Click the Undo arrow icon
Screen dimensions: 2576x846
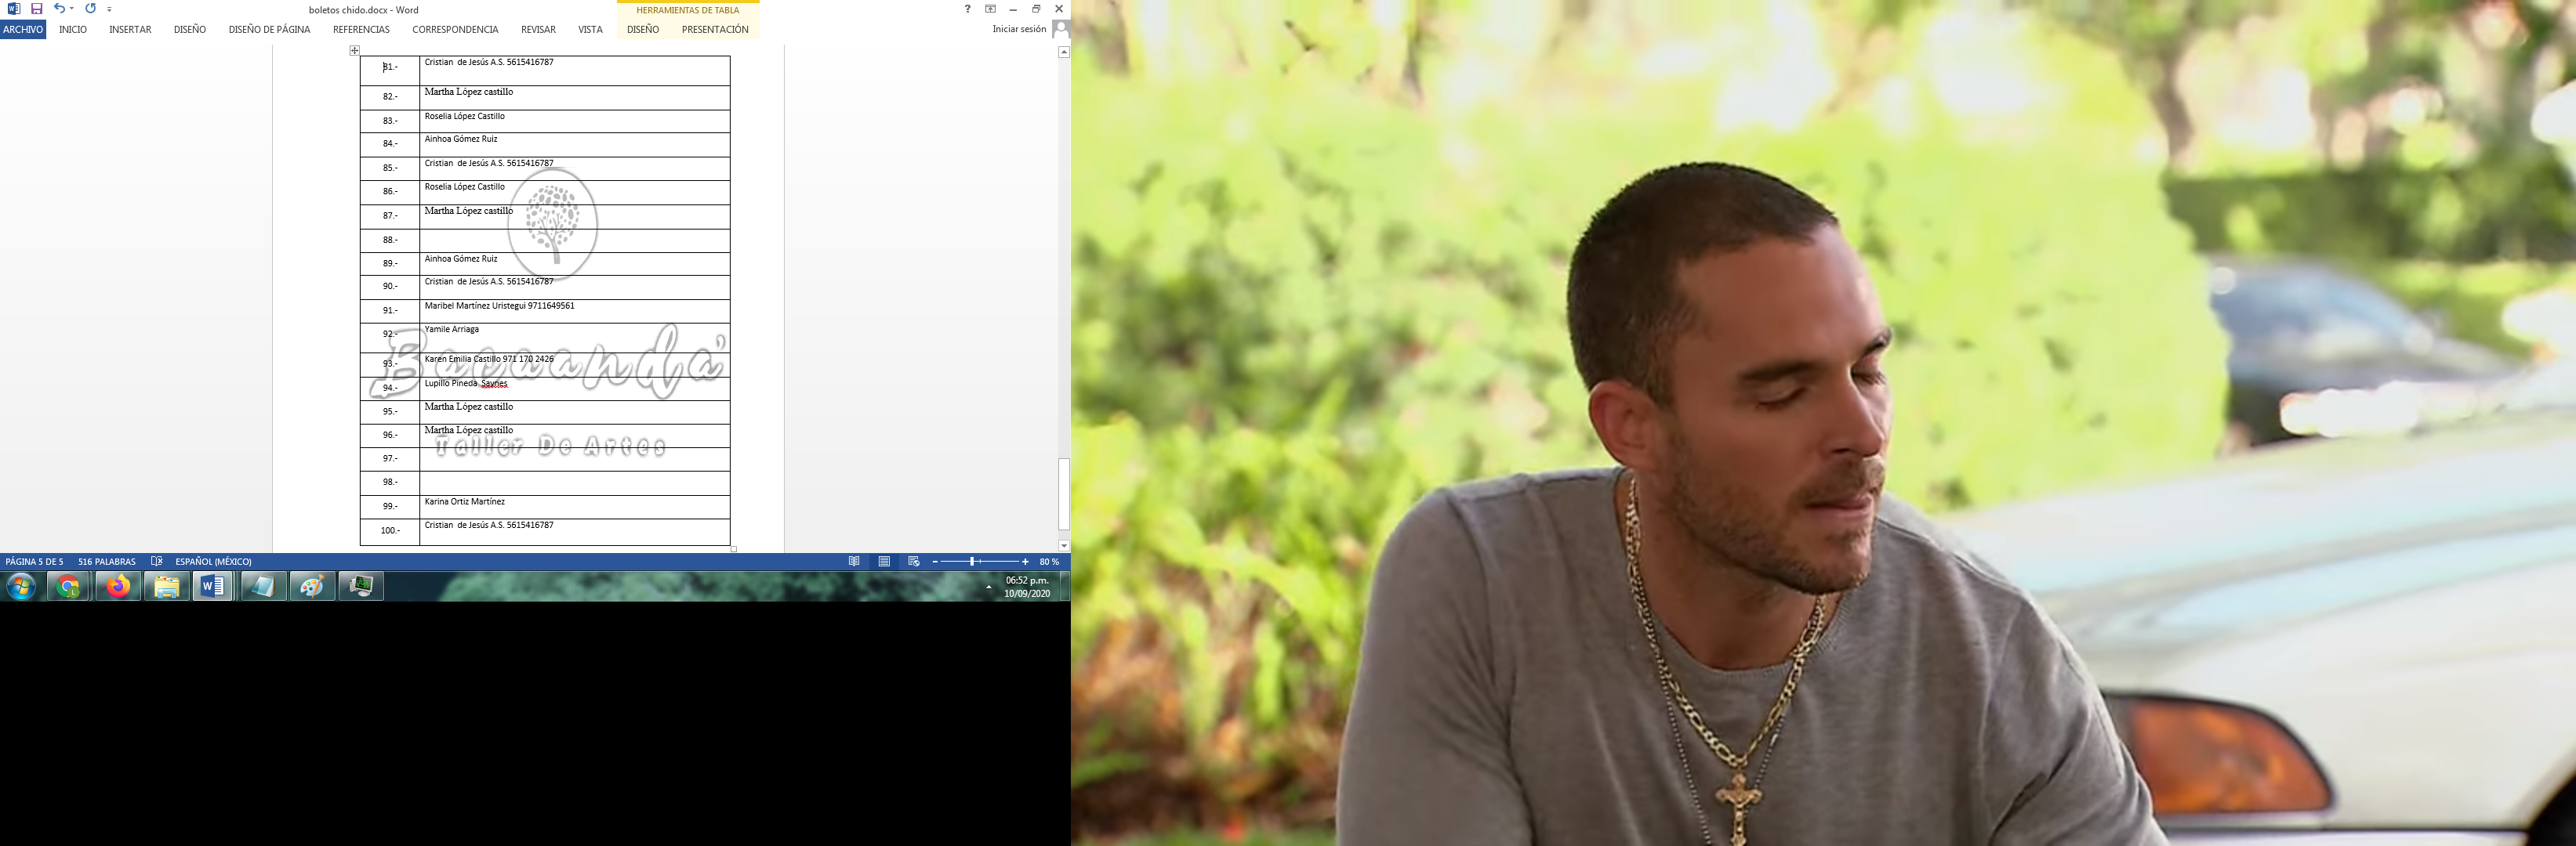(x=59, y=9)
